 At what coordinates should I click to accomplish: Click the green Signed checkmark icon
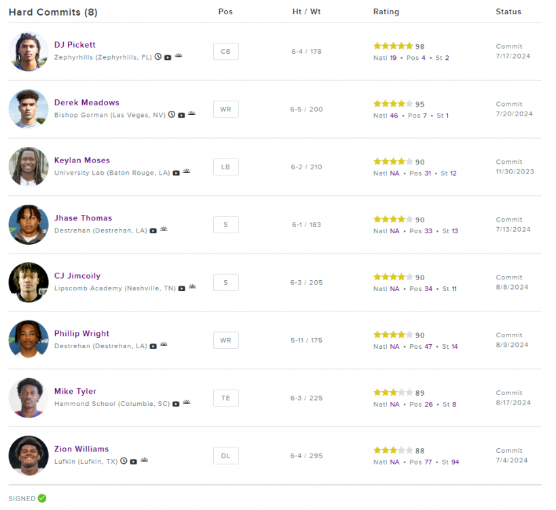(x=42, y=498)
